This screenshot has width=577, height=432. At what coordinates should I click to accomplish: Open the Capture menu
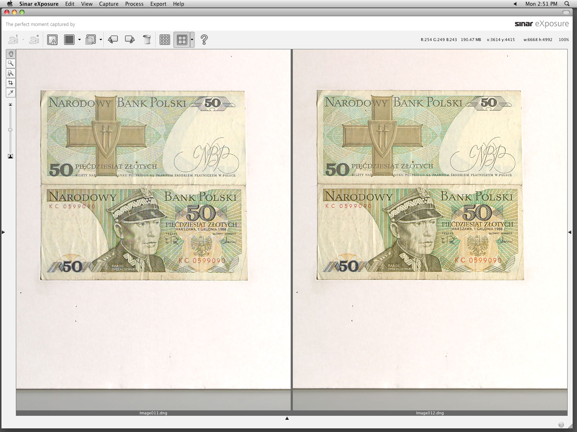click(x=109, y=4)
